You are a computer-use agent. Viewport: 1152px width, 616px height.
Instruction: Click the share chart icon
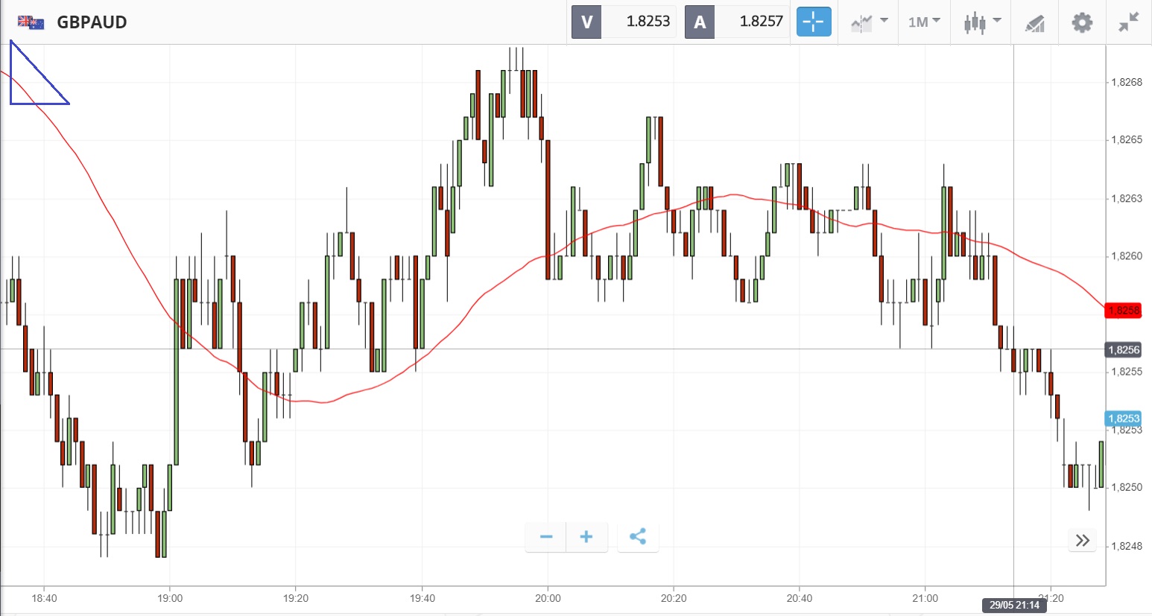click(x=638, y=537)
